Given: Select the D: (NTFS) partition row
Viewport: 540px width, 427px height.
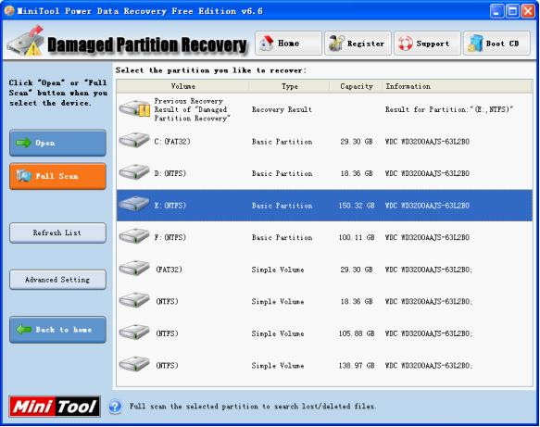Looking at the screenshot, I should (324, 173).
